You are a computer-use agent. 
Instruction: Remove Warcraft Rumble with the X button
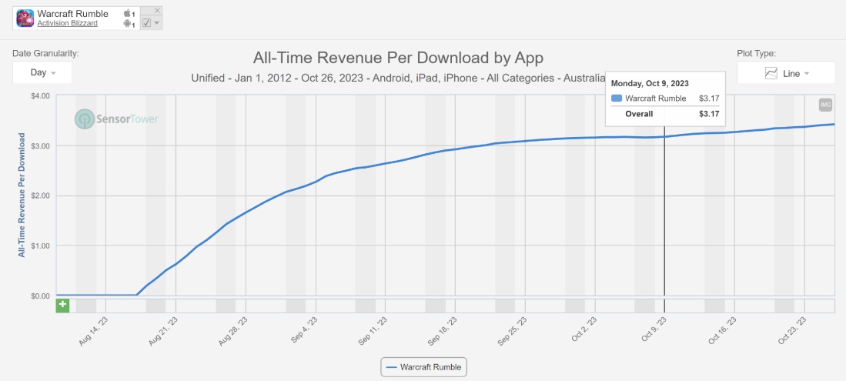(157, 10)
